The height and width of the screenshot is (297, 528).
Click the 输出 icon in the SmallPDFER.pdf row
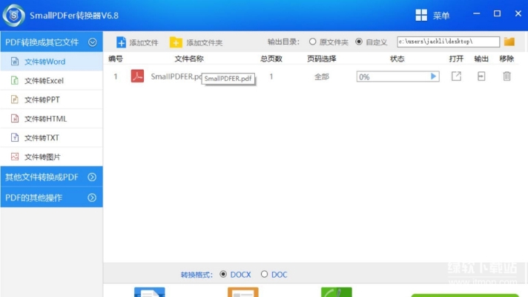point(481,76)
